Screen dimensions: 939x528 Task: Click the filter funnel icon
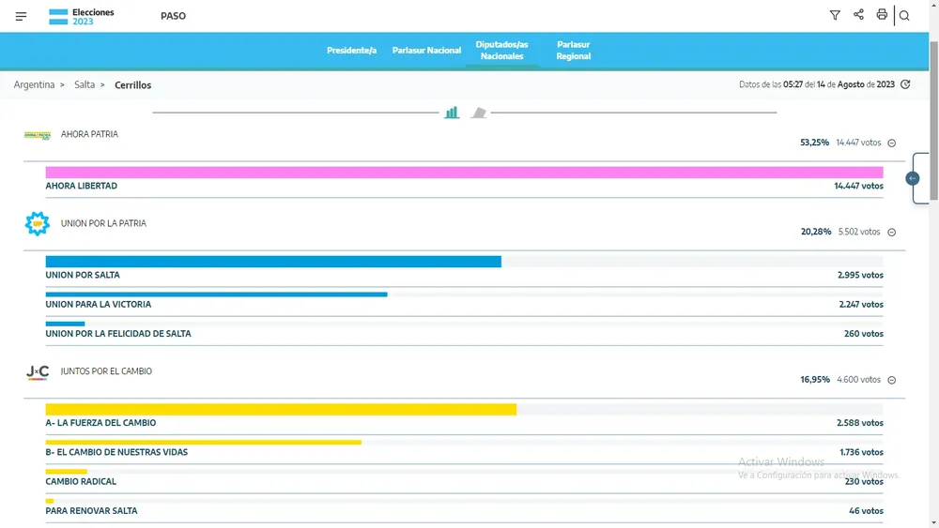[835, 15]
